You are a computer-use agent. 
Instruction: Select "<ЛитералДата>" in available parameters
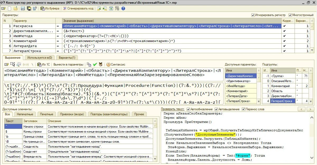[x=241, y=96]
